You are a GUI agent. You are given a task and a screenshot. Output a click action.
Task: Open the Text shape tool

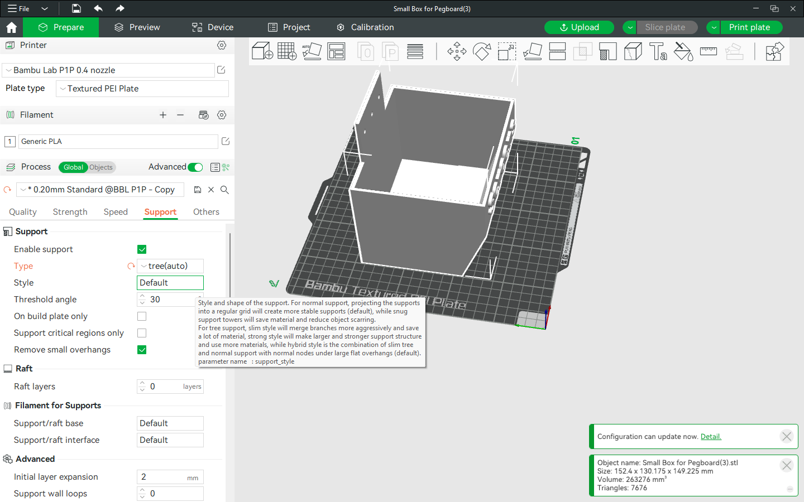pyautogui.click(x=658, y=51)
